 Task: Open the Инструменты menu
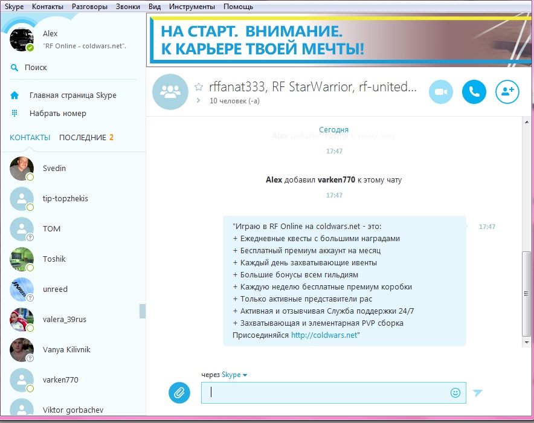pos(192,7)
